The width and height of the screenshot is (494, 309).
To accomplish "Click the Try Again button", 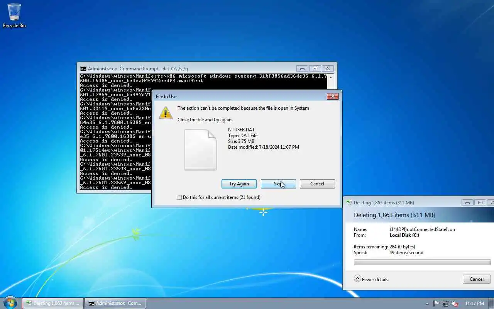I will click(x=239, y=184).
